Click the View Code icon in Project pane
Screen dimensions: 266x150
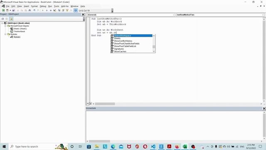click(3, 19)
